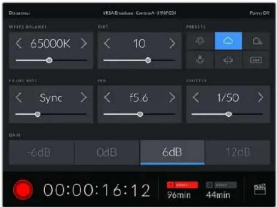Click the 96min remaining time

[x=179, y=195]
